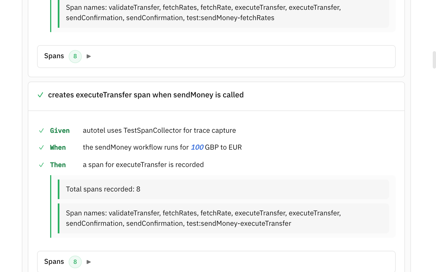436x272 pixels.
Task: Click the checkmark icon next to Then
Action: click(x=41, y=165)
